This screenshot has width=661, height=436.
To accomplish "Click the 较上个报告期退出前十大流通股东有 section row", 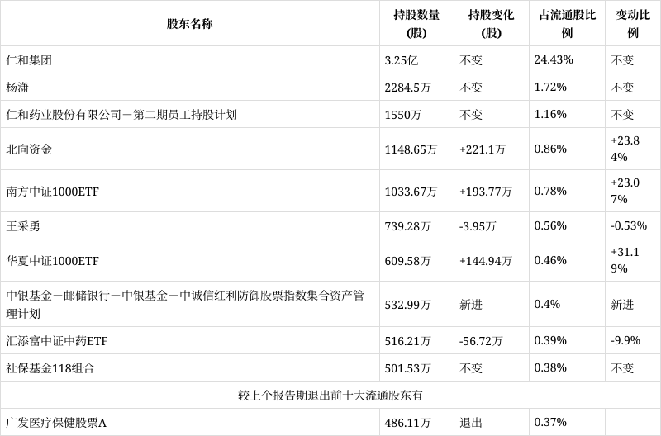I will (330, 396).
